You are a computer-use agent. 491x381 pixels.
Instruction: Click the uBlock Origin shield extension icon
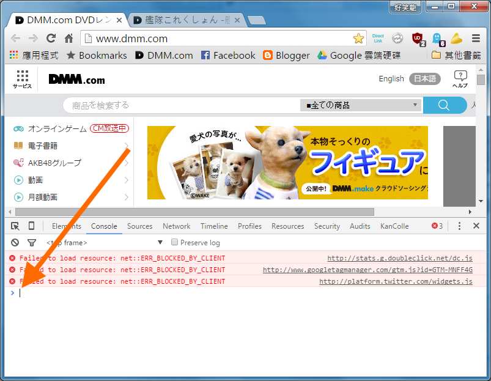pos(418,39)
